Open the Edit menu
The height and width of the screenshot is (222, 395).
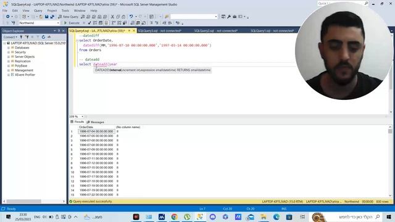tap(15, 10)
